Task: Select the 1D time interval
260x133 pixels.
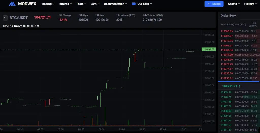Action: click(x=32, y=26)
